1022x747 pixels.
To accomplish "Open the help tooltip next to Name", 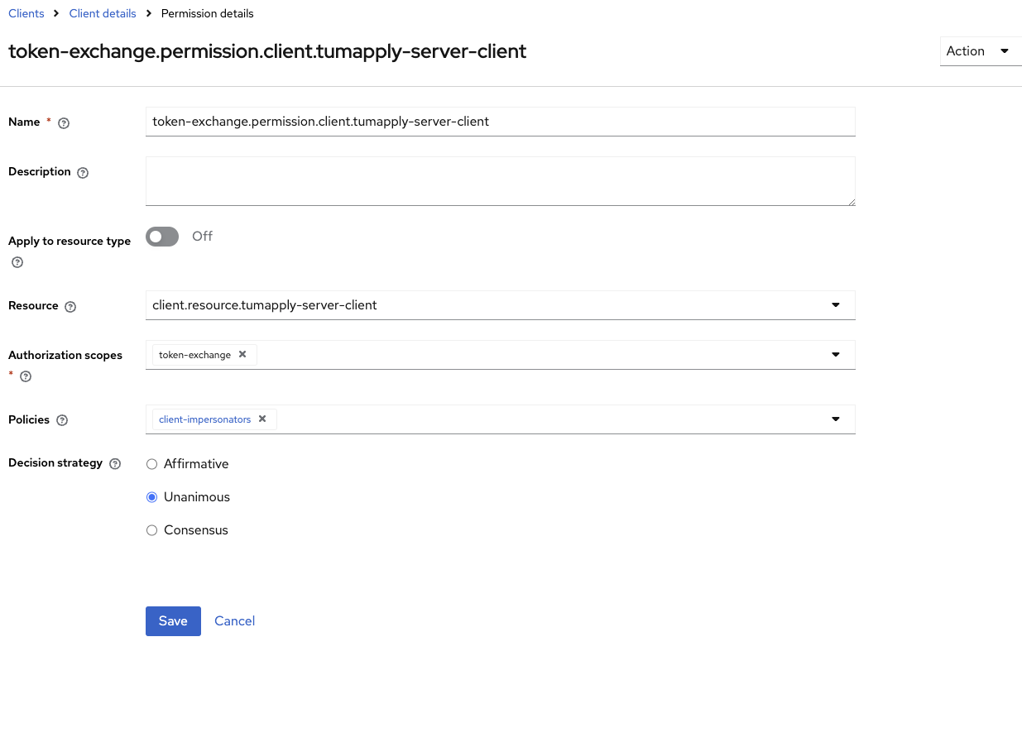I will pyautogui.click(x=64, y=122).
